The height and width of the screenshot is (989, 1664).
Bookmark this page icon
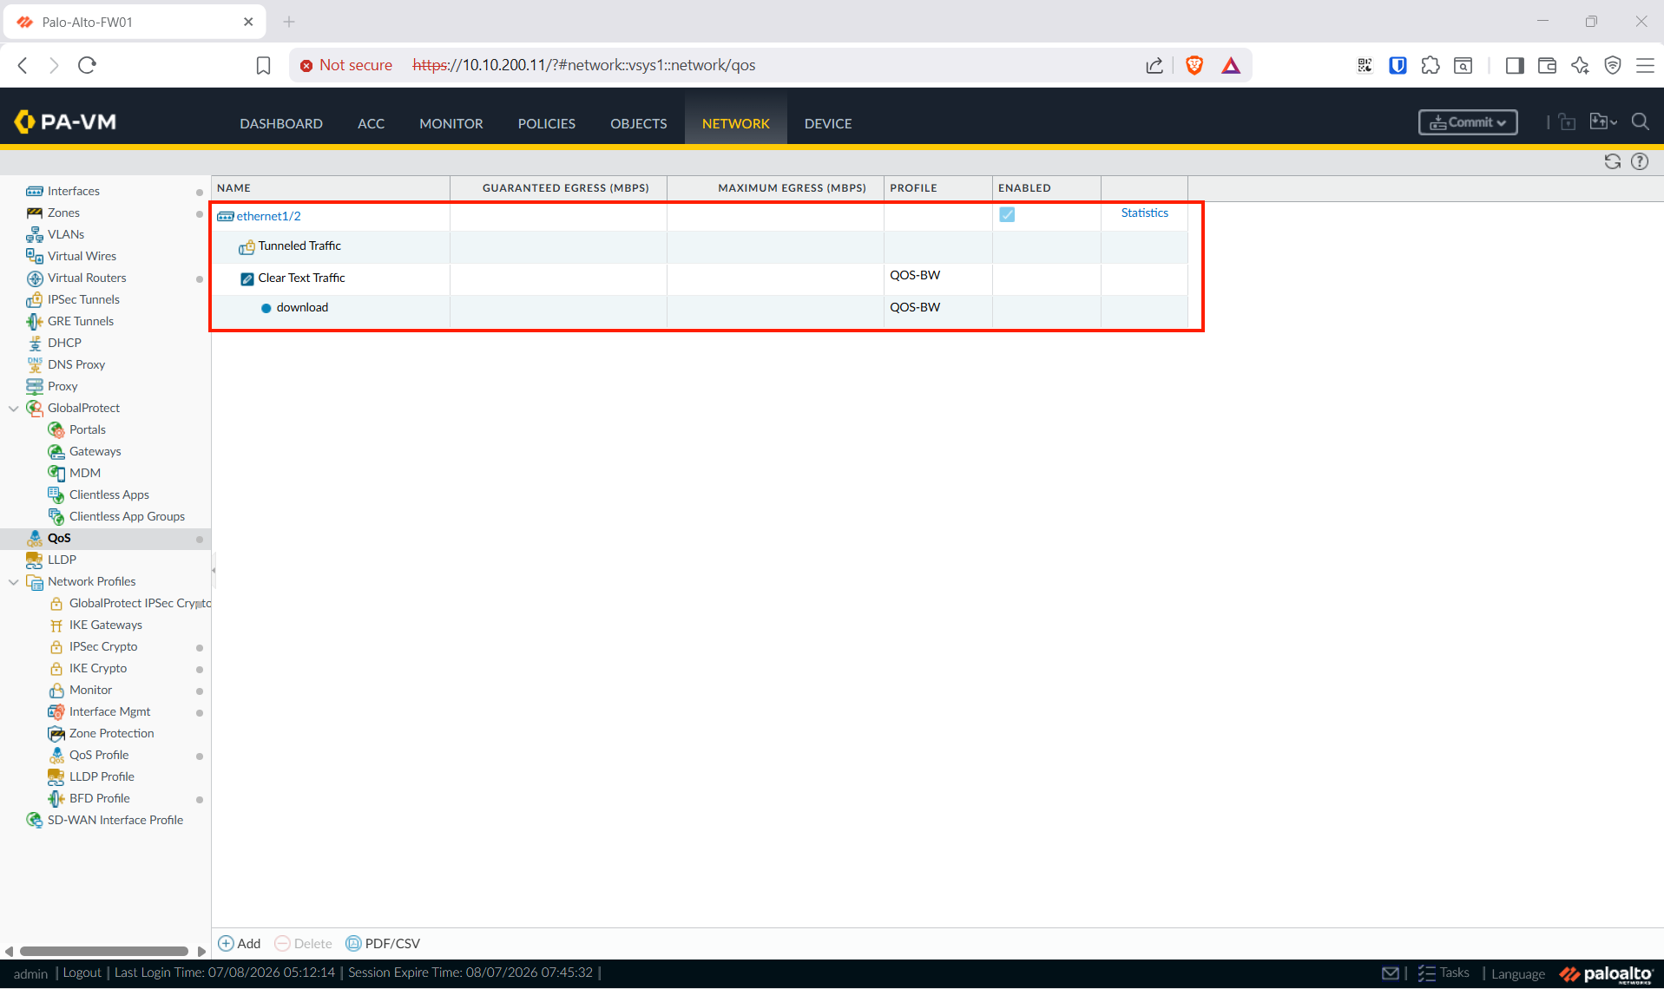263,65
